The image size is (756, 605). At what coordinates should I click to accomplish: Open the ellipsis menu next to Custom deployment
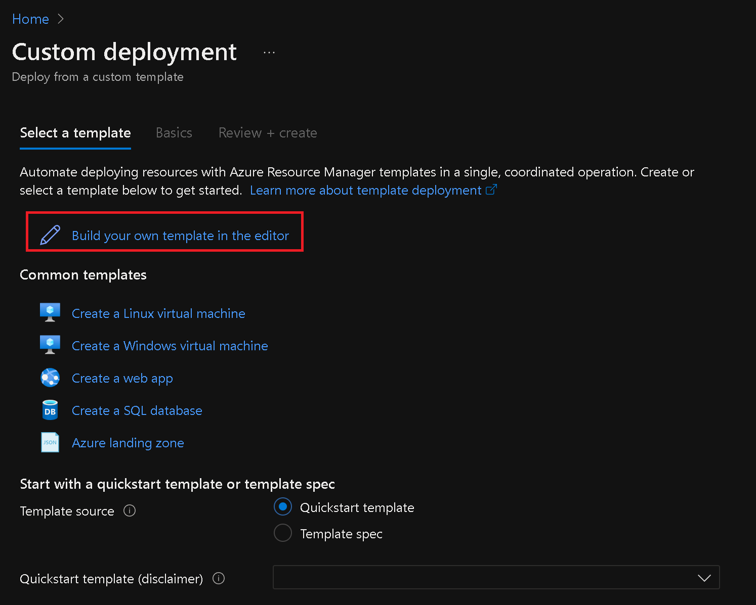pyautogui.click(x=269, y=53)
